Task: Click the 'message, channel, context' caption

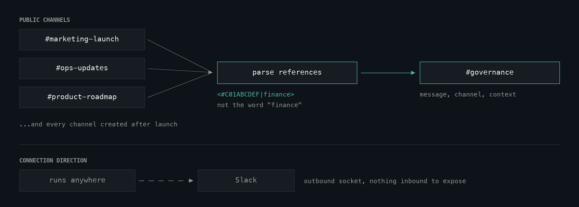Action: coord(468,94)
